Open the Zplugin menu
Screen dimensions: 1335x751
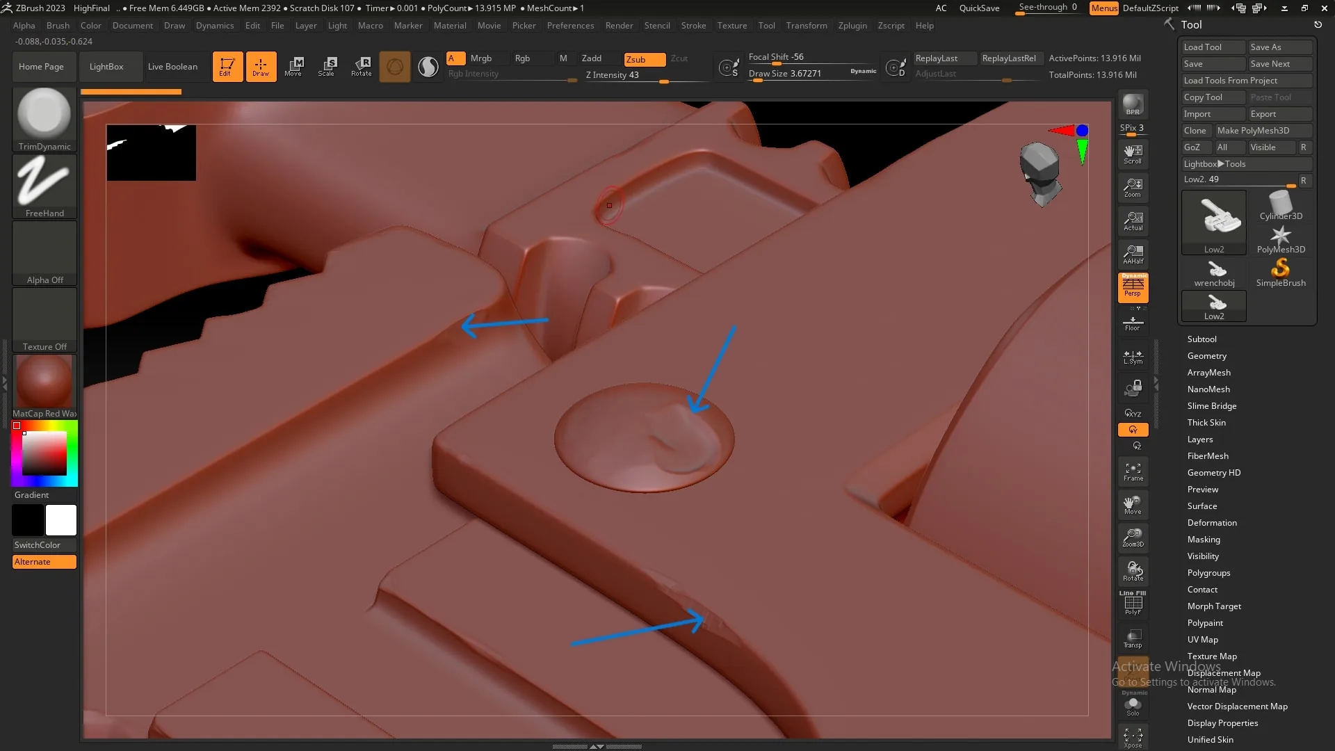pyautogui.click(x=852, y=26)
